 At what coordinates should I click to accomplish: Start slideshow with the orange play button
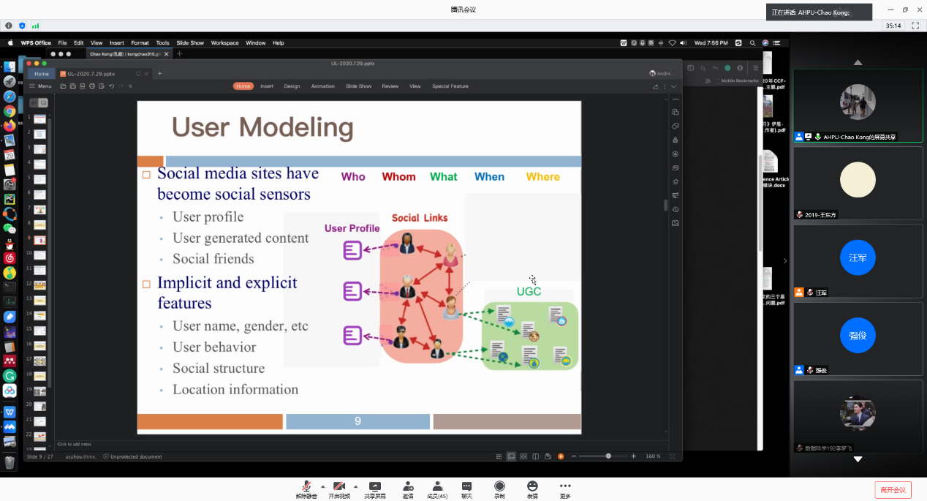561,456
